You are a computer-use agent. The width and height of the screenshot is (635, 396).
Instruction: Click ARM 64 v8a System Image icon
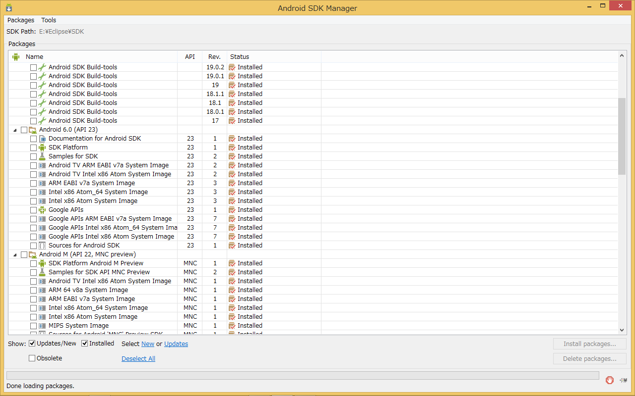pos(42,290)
